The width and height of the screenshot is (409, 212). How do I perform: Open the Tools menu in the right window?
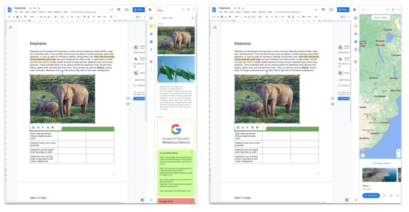[254, 12]
